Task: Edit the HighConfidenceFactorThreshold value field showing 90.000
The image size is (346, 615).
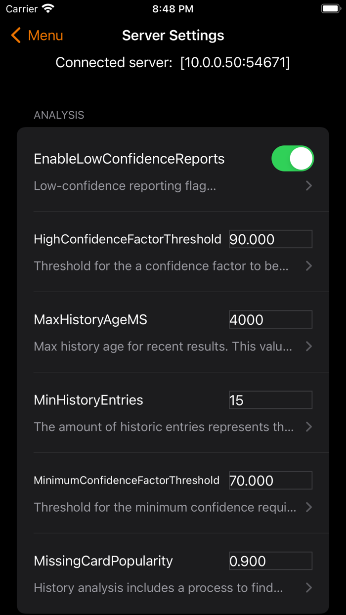Action: click(270, 239)
